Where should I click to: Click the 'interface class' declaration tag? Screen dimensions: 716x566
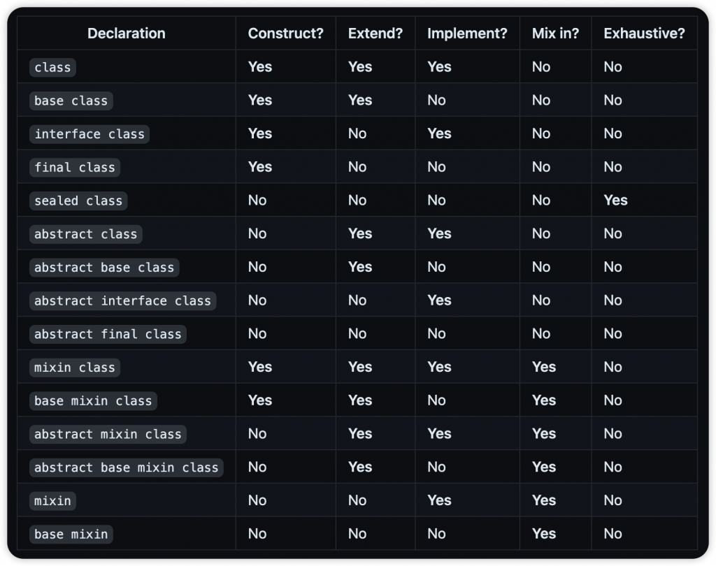click(89, 134)
